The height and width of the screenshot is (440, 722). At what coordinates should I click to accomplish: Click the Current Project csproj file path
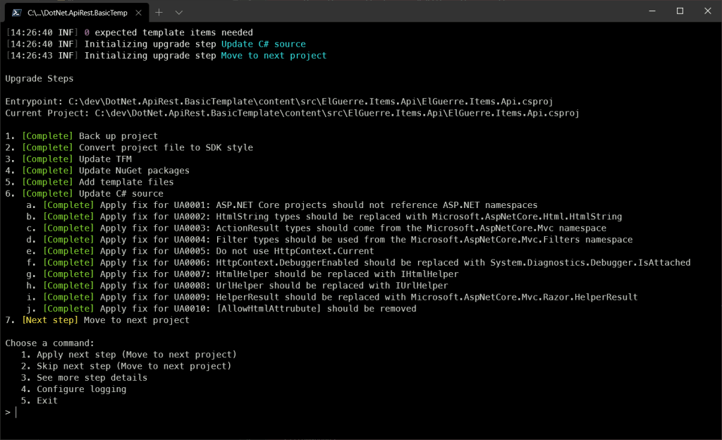[337, 113]
